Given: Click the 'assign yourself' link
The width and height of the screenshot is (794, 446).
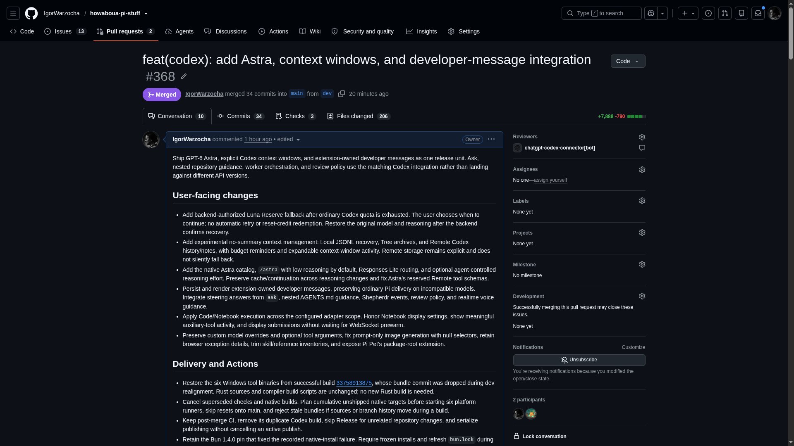Looking at the screenshot, I should 550,180.
